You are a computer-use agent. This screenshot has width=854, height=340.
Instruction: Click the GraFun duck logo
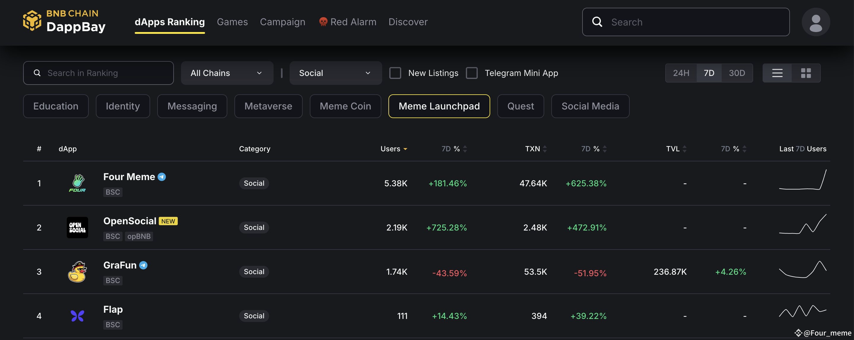[77, 271]
